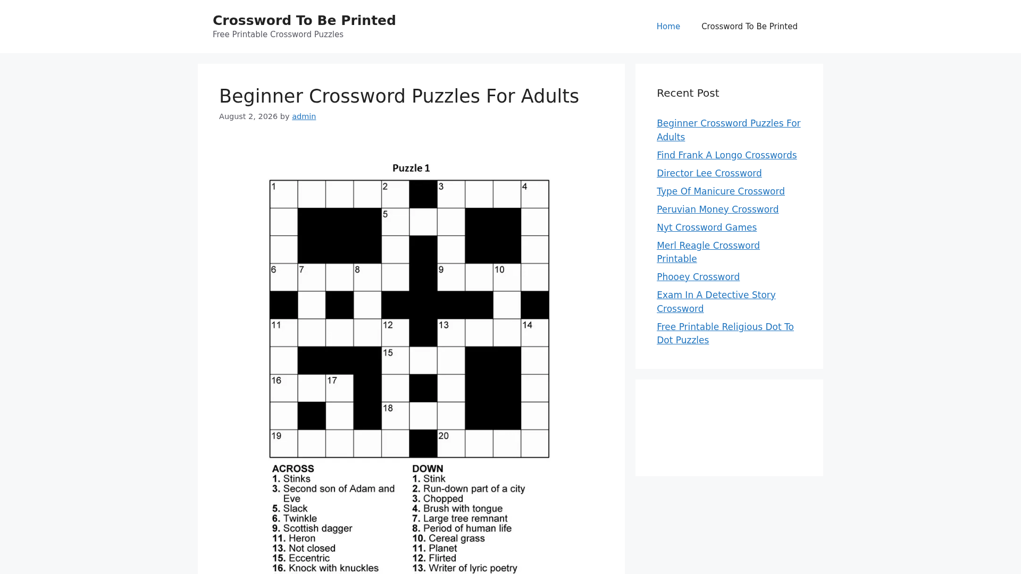Go to Peruvian Money Crossword post

click(x=717, y=209)
